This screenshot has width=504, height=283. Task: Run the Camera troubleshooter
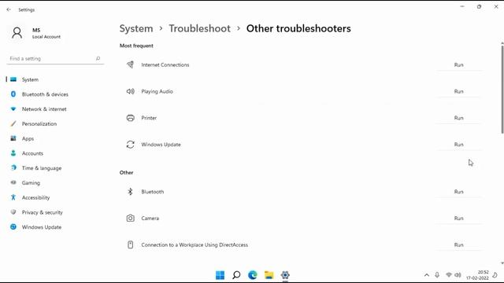(x=458, y=219)
